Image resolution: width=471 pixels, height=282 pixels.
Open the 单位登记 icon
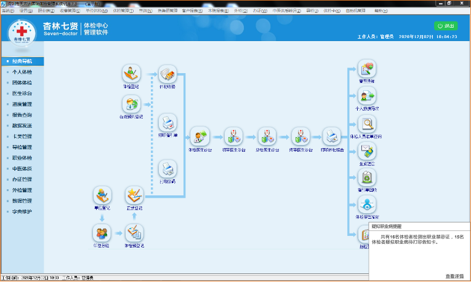pyautogui.click(x=102, y=195)
